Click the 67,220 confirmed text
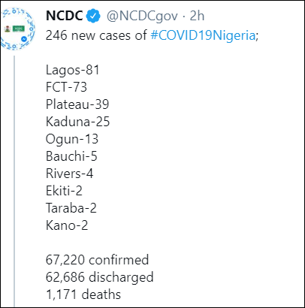Viewport: 305px width, 308px height. (x=98, y=260)
